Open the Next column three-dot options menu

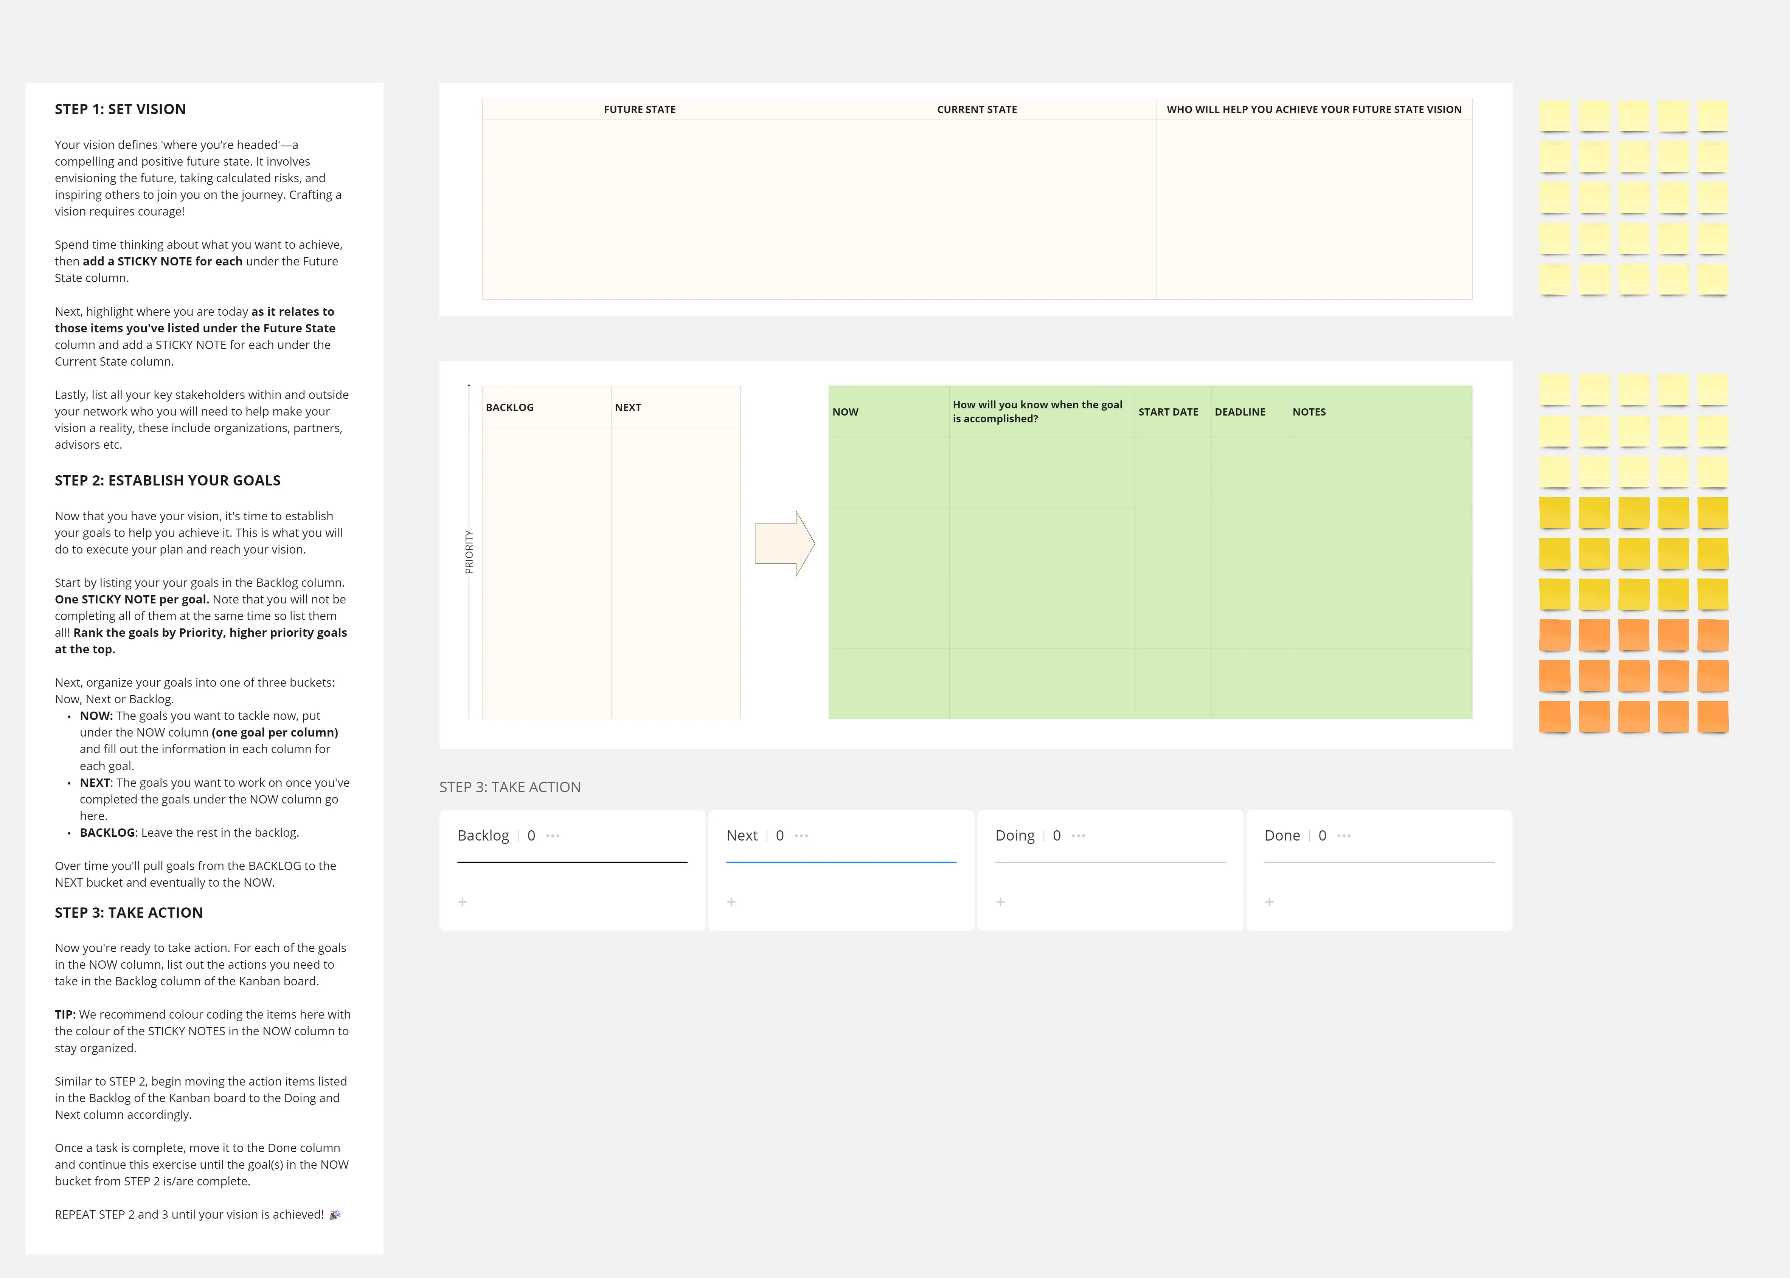[x=801, y=836]
